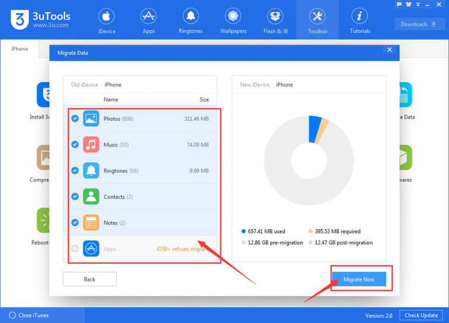Open the Wallpapers section
The width and height of the screenshot is (449, 323).
(233, 20)
